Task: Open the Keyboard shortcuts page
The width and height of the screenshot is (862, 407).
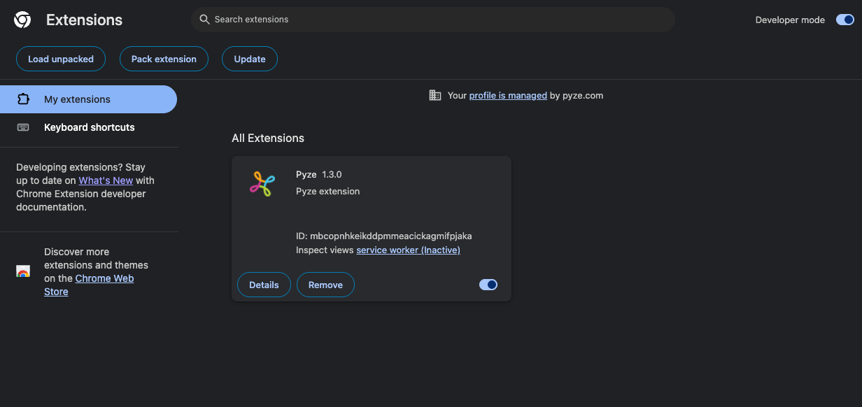Action: (x=89, y=127)
